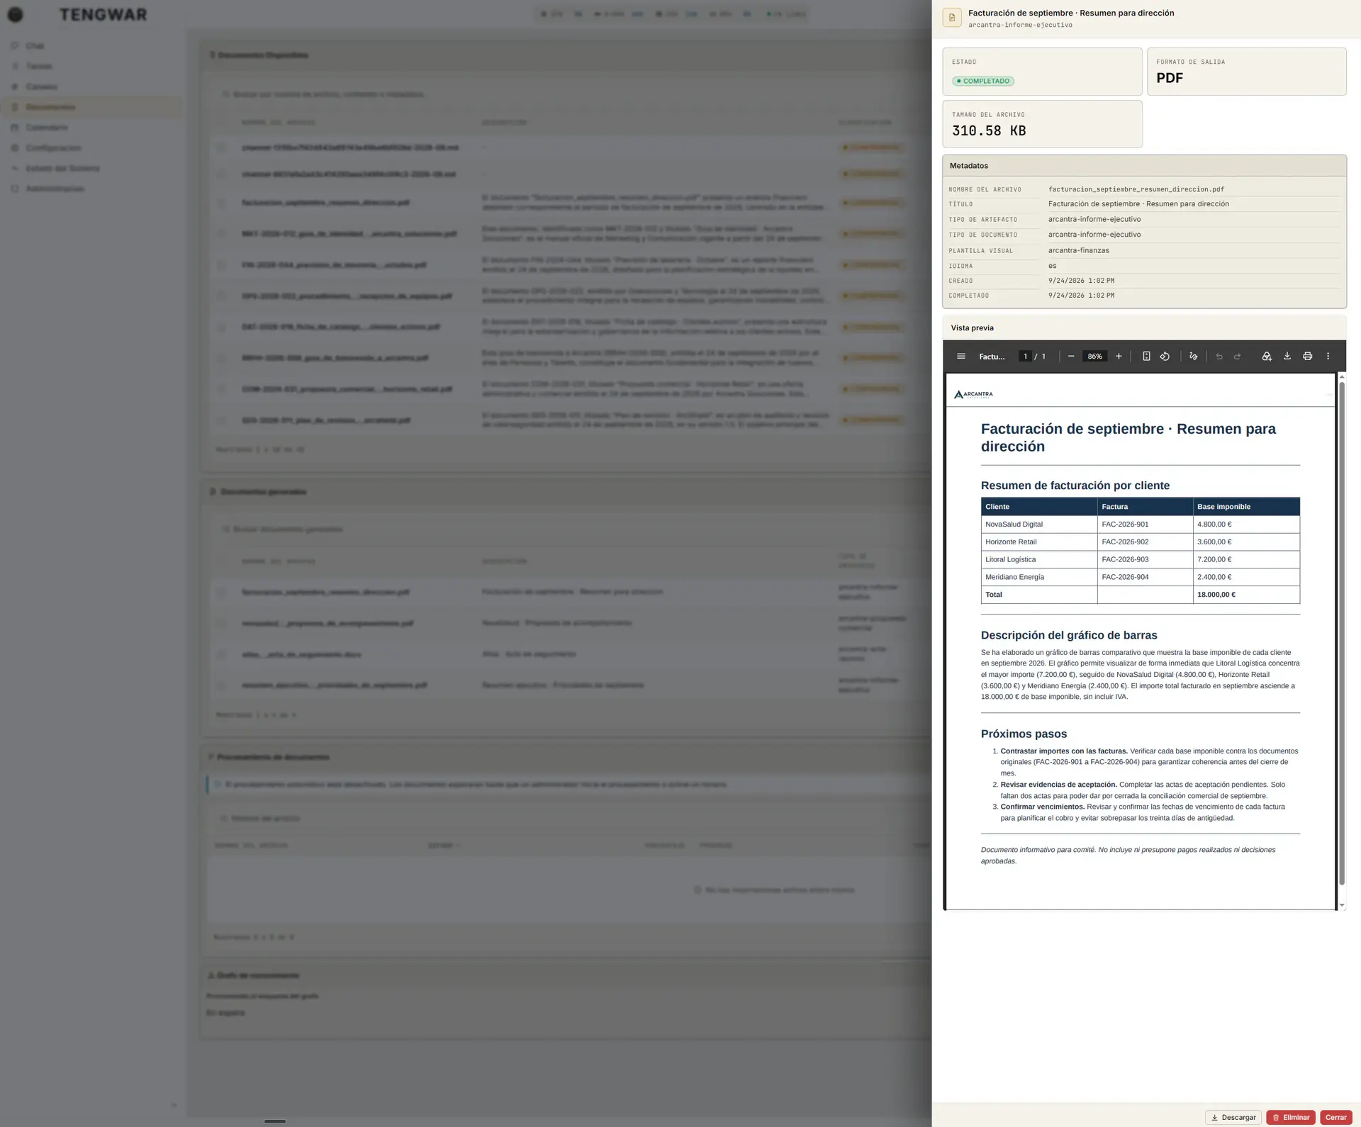Viewport: 1361px width, 1127px height.
Task: Open more actions in PDF viewer
Action: [1328, 357]
